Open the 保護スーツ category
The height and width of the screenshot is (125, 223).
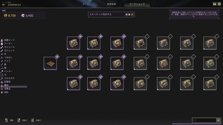[9, 40]
